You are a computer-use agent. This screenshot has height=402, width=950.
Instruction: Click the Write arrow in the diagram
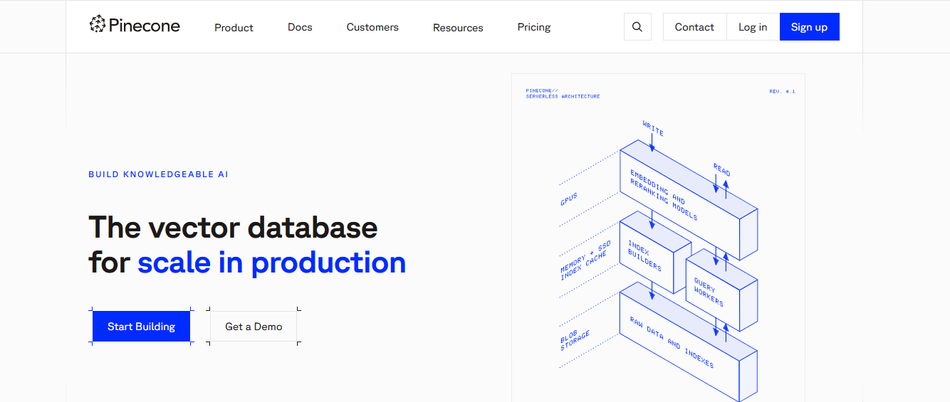[652, 144]
